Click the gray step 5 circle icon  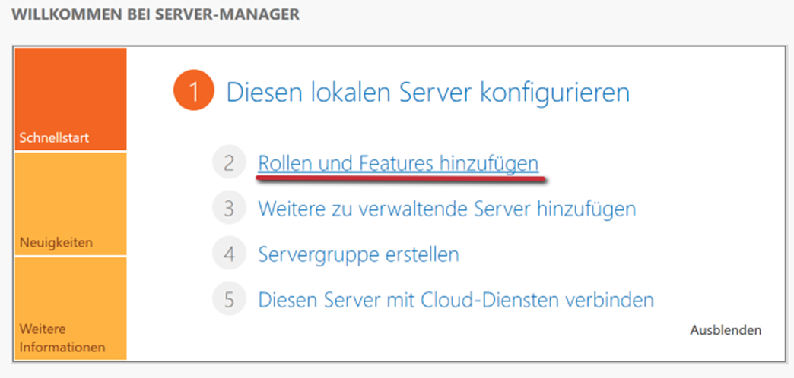229,300
